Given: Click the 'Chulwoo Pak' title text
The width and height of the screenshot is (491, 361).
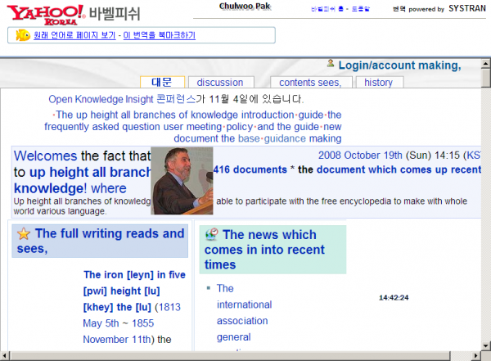Looking at the screenshot, I should [245, 6].
